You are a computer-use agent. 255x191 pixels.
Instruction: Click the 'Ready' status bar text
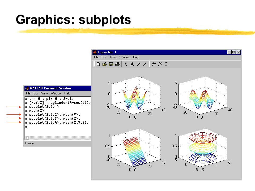pos(29,143)
